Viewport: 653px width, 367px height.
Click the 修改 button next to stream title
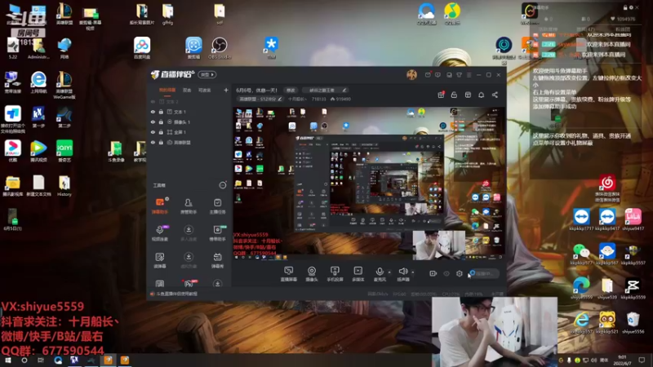click(291, 91)
